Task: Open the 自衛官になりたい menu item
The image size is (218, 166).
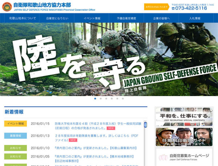Action: tap(57, 18)
